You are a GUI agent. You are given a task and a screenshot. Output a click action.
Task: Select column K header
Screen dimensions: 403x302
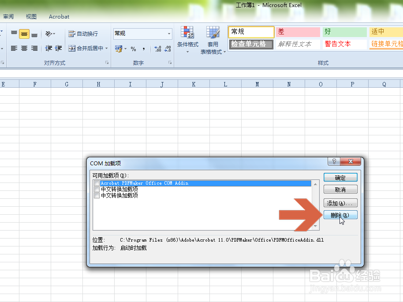(x=194, y=84)
